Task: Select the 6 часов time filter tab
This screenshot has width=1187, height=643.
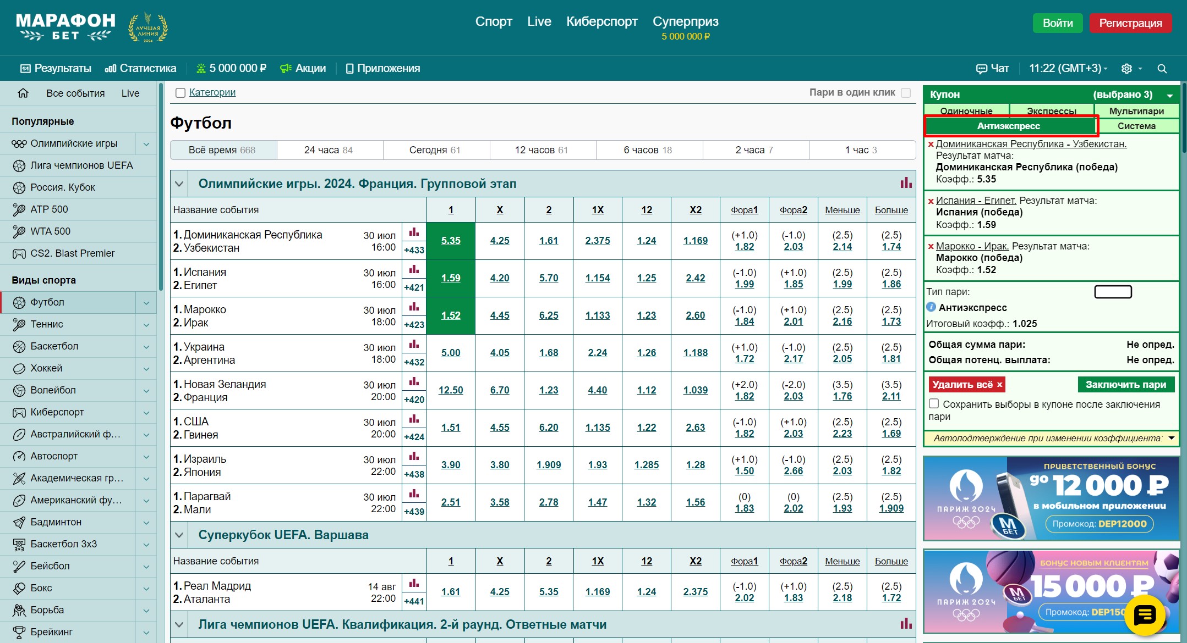Action: tap(647, 150)
